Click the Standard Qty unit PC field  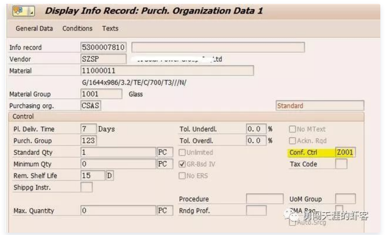tap(165, 152)
